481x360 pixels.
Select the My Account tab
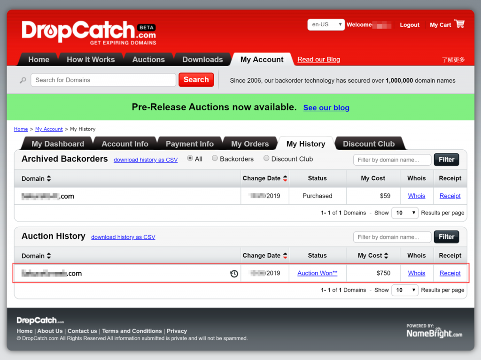[262, 60]
